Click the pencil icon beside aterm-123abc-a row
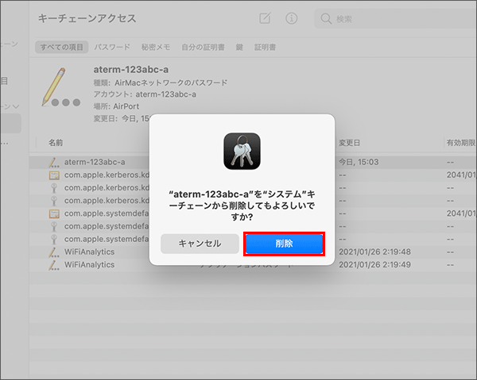Image resolution: width=477 pixels, height=380 pixels. click(x=53, y=162)
